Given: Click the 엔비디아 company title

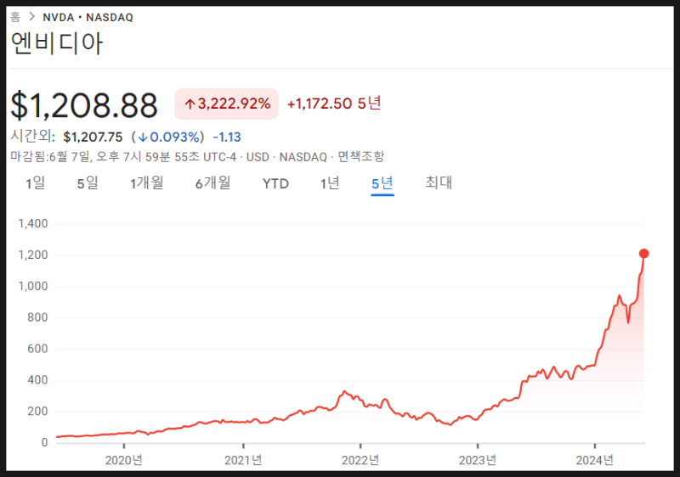Looking at the screenshot, I should click(x=57, y=43).
